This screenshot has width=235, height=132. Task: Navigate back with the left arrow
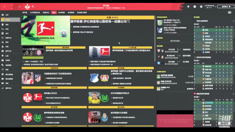(5, 6)
